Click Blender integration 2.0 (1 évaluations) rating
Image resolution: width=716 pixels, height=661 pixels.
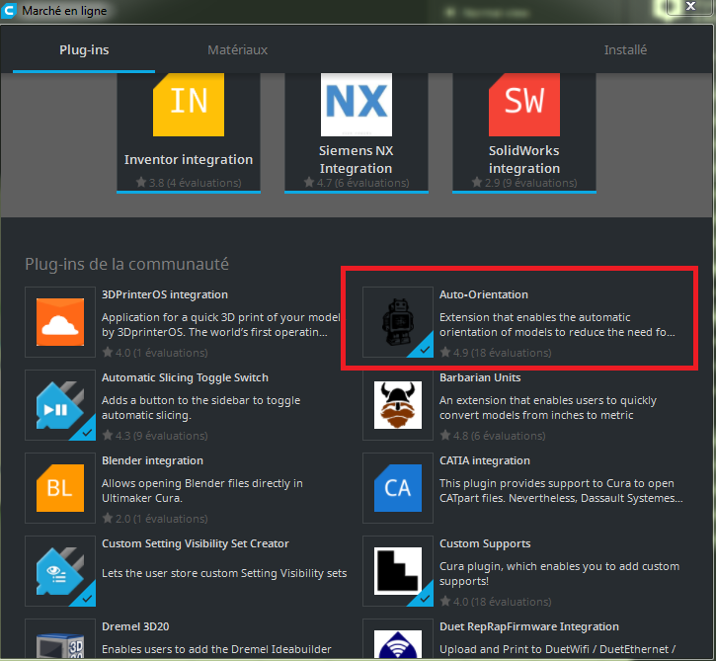[x=155, y=519]
